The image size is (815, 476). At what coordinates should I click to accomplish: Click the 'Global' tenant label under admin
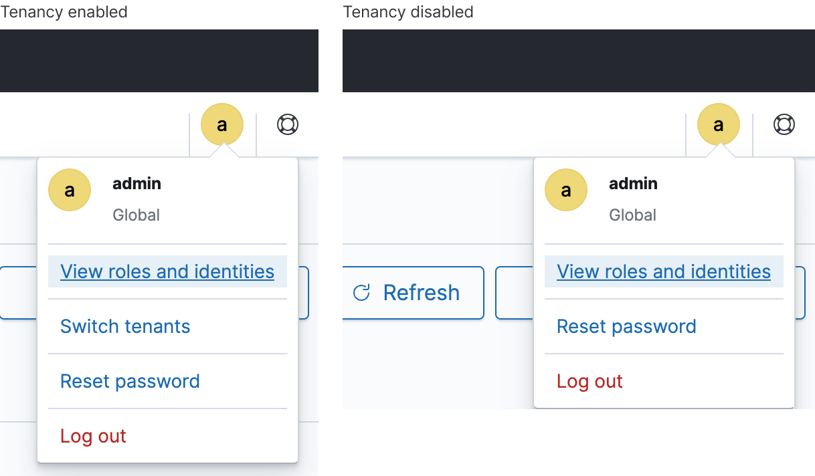[136, 215]
